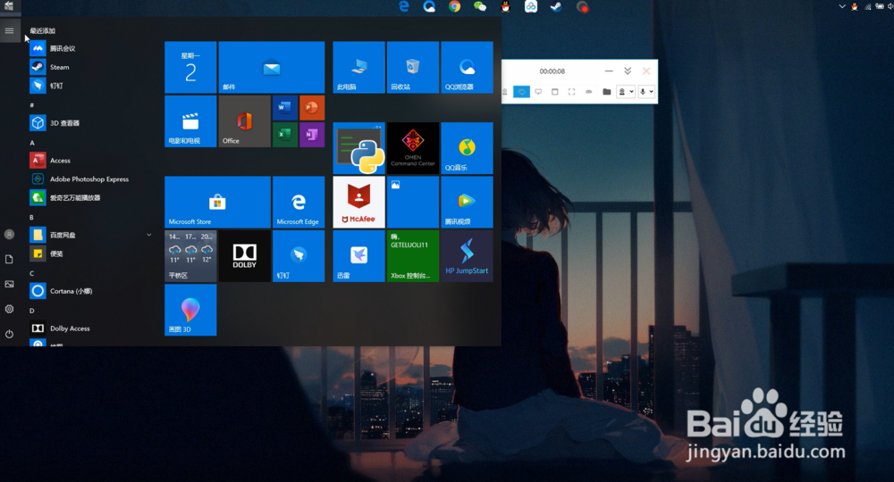The height and width of the screenshot is (482, 894).
Task: Open the 回收站 recycle bin tile
Action: (413, 67)
